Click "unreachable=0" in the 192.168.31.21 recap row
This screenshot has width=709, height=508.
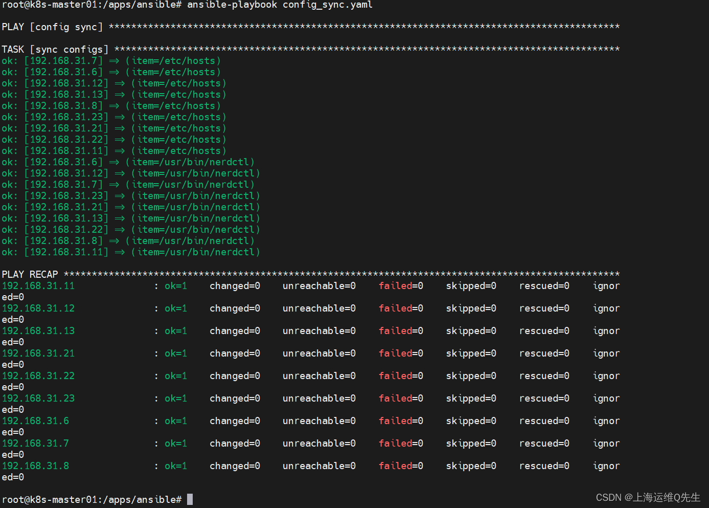[x=319, y=354]
